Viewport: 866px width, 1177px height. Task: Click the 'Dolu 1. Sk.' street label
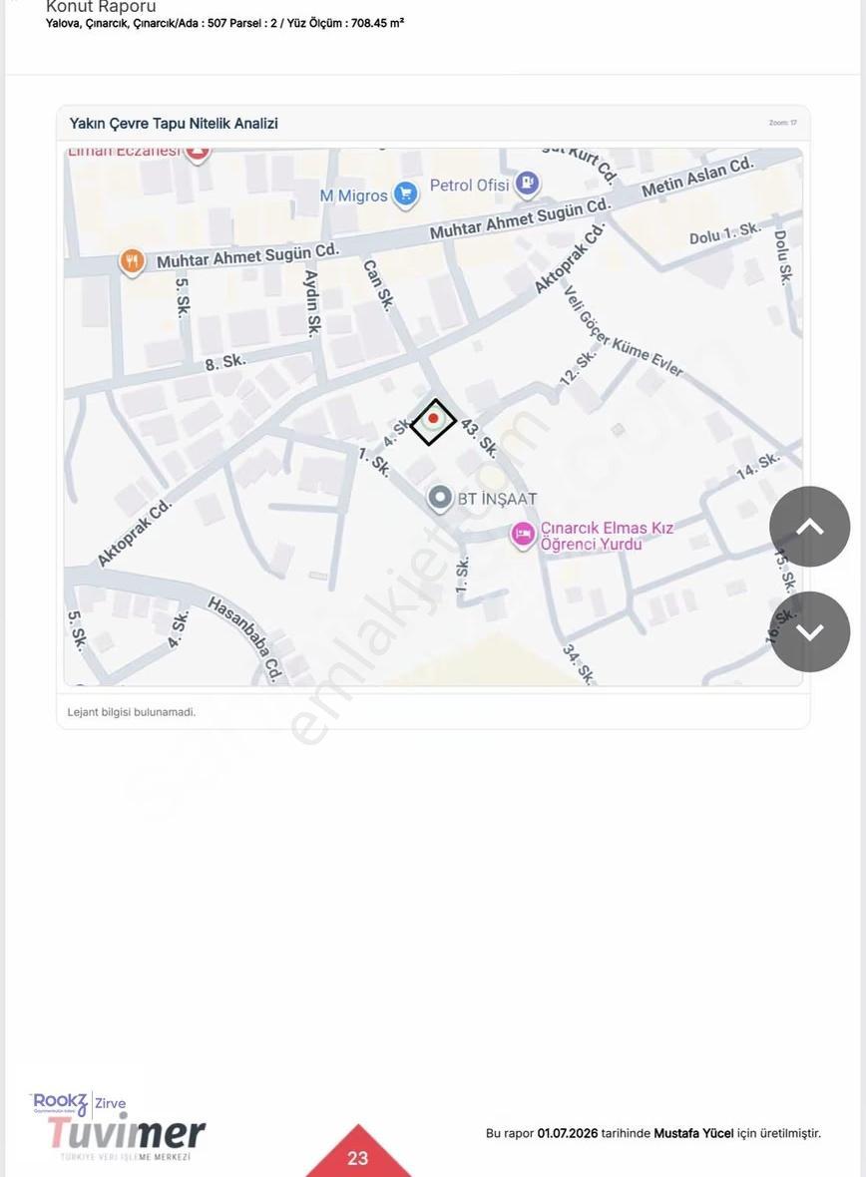(724, 233)
